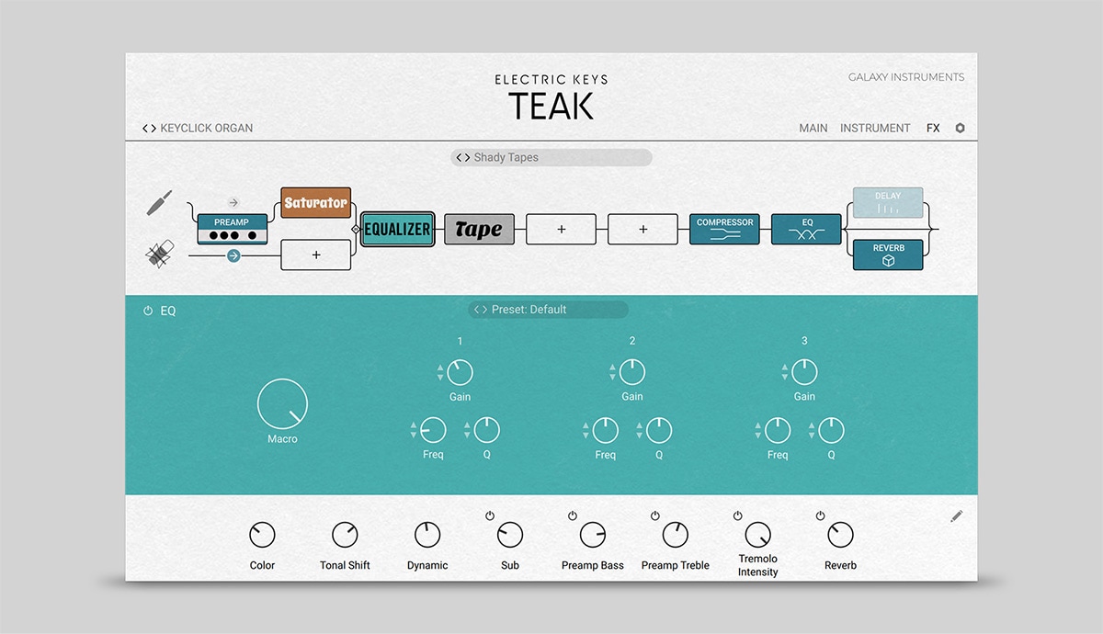The height and width of the screenshot is (634, 1103).
Task: Select the Saturator effect module
Action: pos(315,202)
